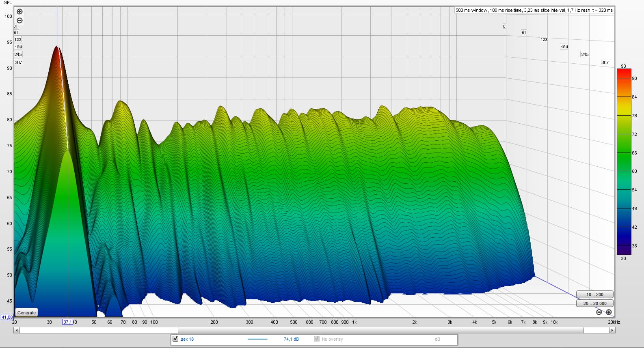Click the 307 time label beside SPL axis

(18, 62)
